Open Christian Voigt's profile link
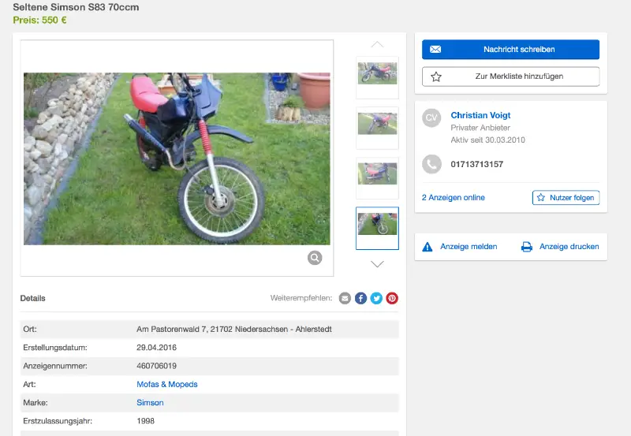The image size is (631, 436). point(480,115)
